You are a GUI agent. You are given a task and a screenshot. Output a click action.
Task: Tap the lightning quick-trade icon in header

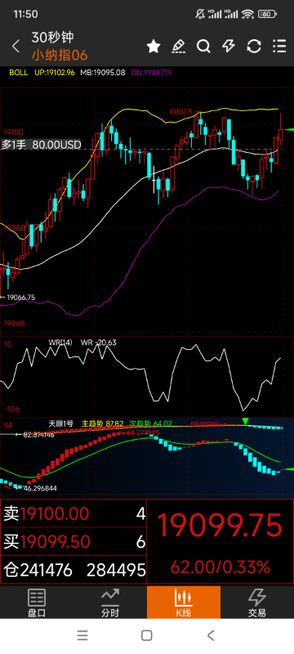tap(229, 47)
